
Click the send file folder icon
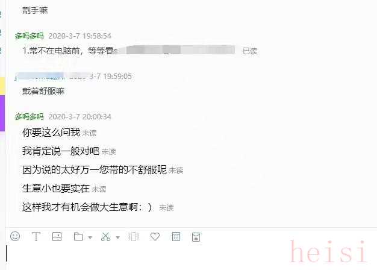[78, 236]
